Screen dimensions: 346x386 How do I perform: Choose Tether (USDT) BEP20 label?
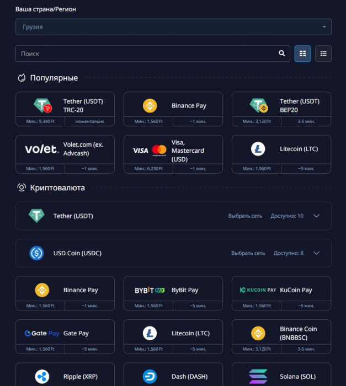[x=300, y=106]
